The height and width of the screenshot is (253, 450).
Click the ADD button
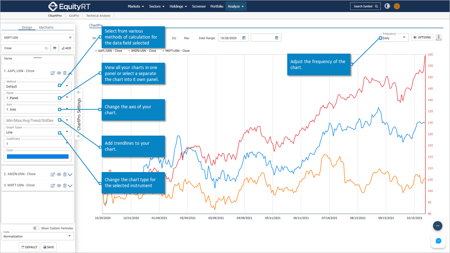(66, 48)
